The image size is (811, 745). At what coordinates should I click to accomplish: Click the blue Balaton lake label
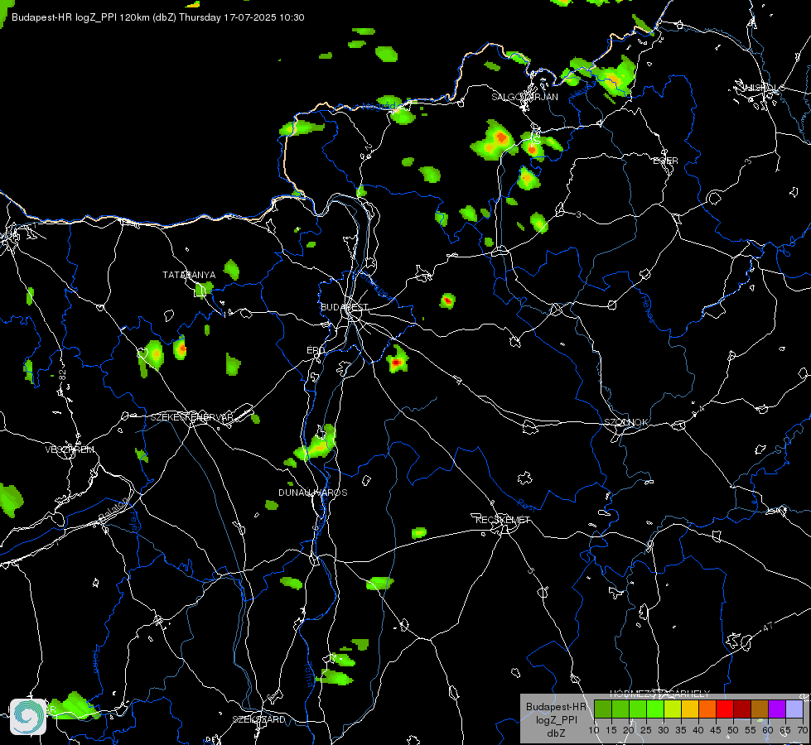coord(113,509)
